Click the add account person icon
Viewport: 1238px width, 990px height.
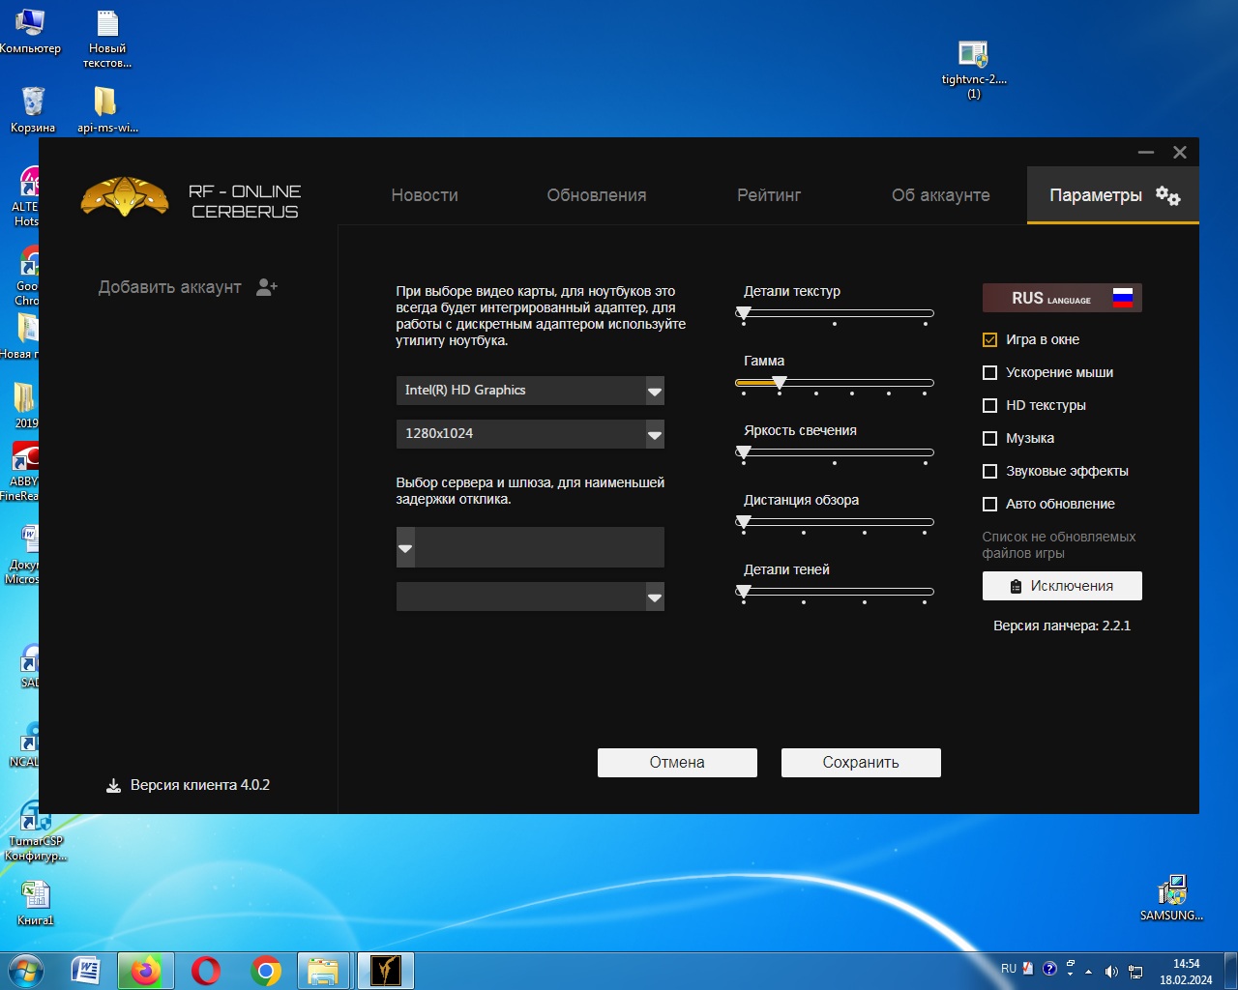[x=267, y=287]
